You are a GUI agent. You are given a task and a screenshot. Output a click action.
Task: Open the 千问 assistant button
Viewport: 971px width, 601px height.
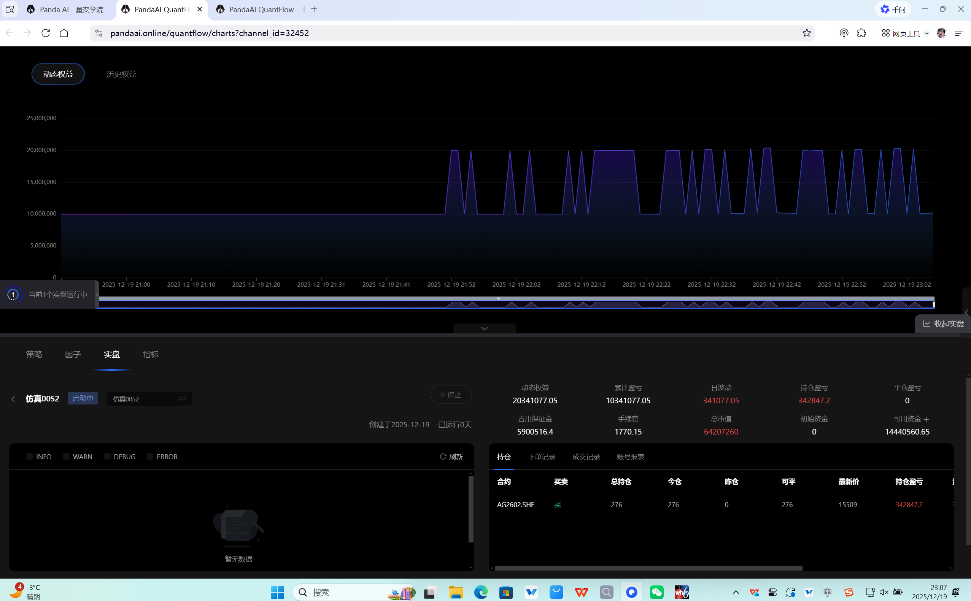coord(893,9)
